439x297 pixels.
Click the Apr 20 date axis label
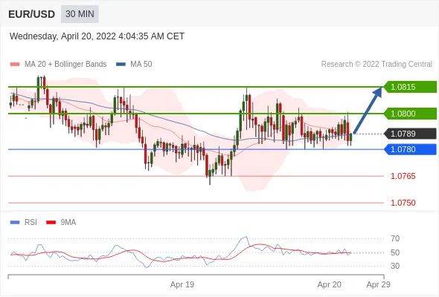click(x=329, y=284)
